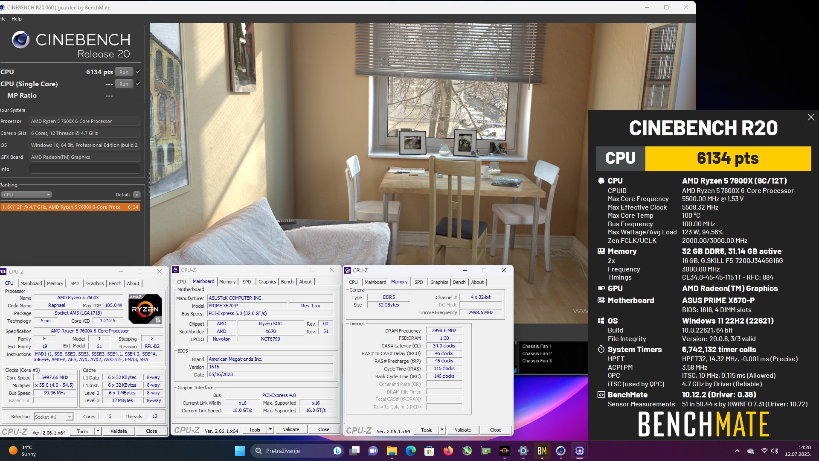Open the Xbox app on taskbar
Viewport: 819px width, 461px height.
pyautogui.click(x=467, y=451)
